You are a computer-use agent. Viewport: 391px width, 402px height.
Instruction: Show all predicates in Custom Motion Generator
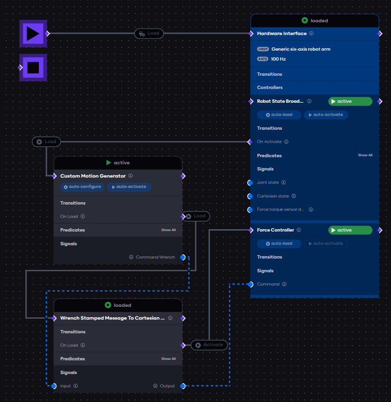168,230
